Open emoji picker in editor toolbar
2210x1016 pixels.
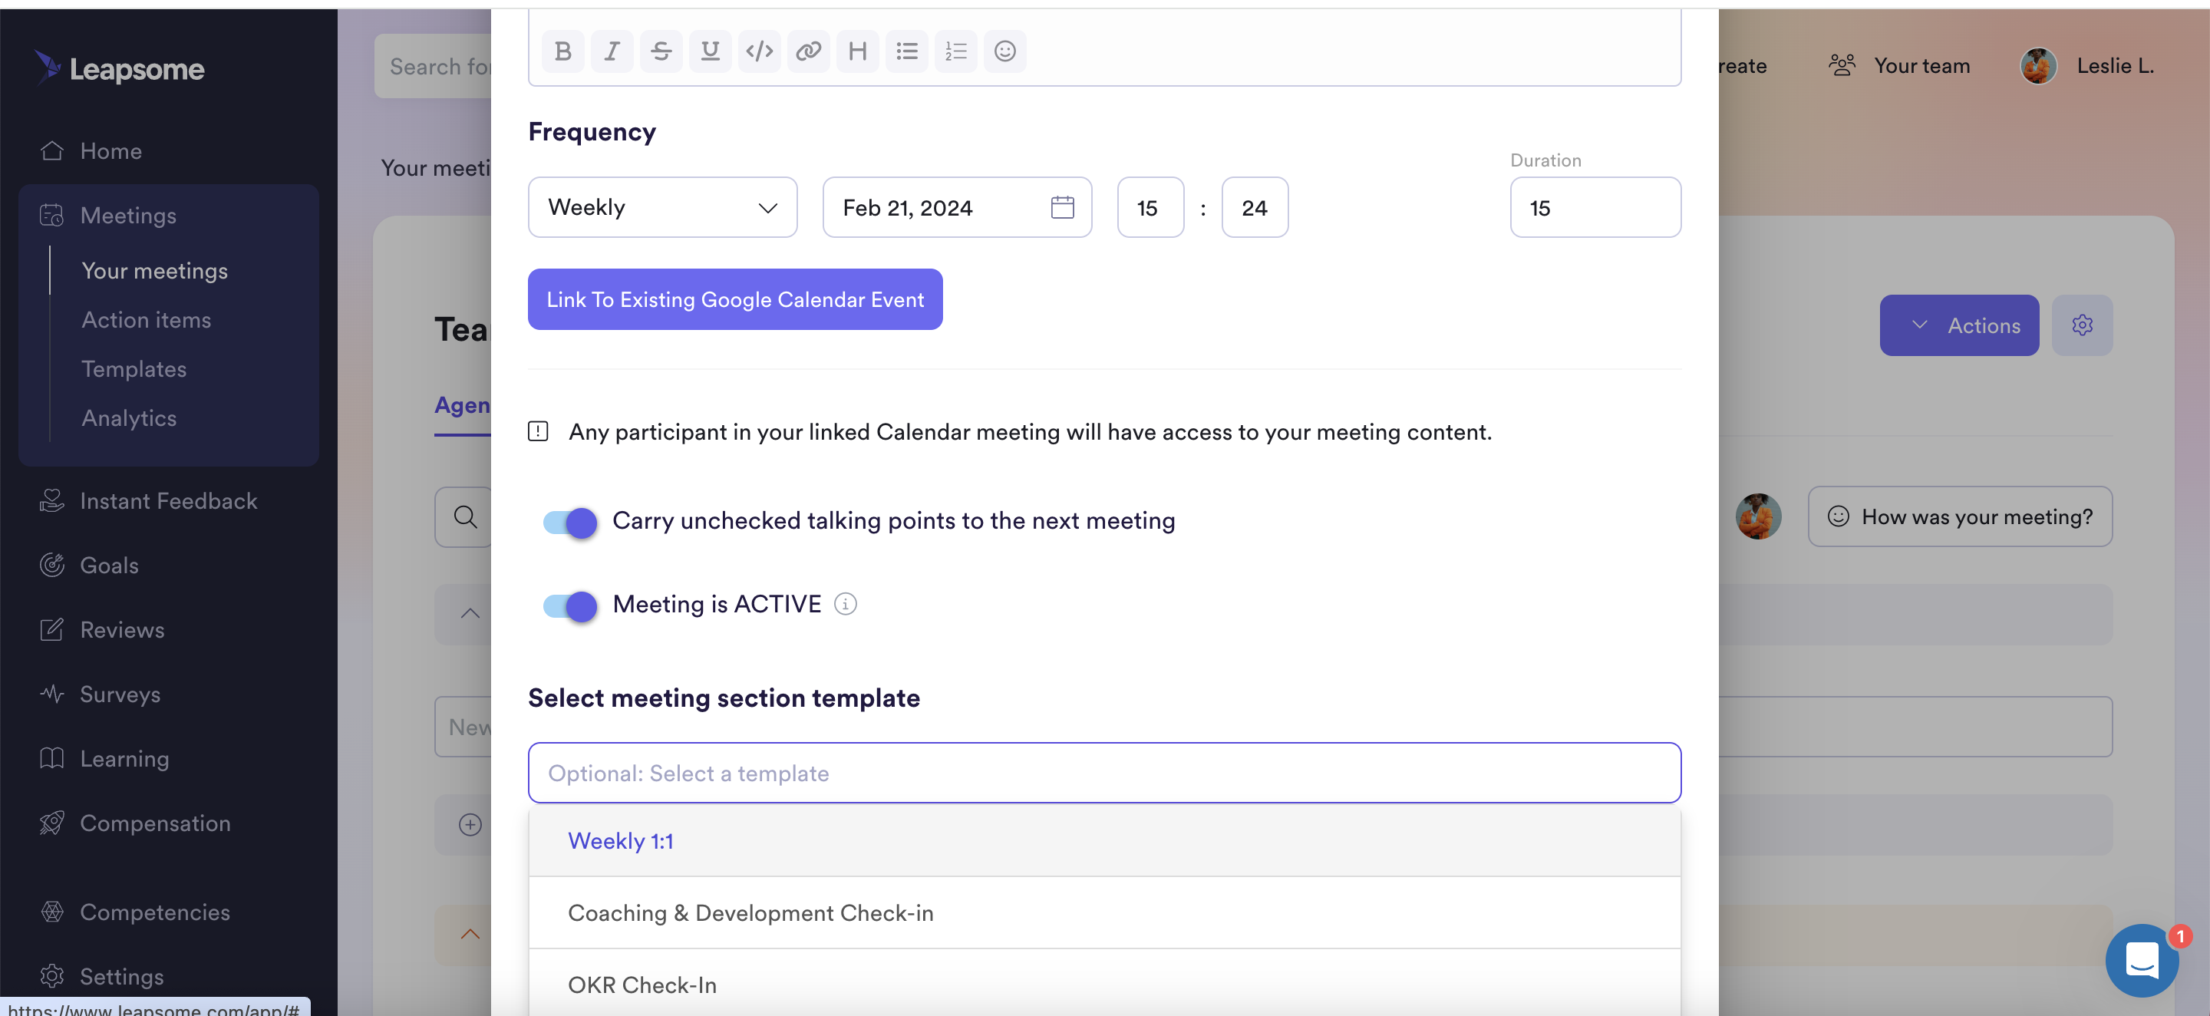[1004, 51]
